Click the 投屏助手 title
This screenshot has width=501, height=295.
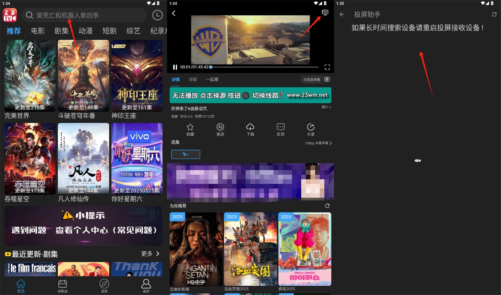click(367, 15)
